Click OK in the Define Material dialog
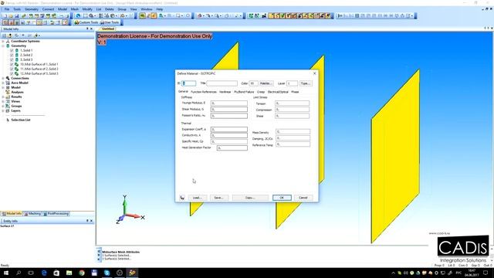The width and height of the screenshot is (494, 278). tap(282, 198)
